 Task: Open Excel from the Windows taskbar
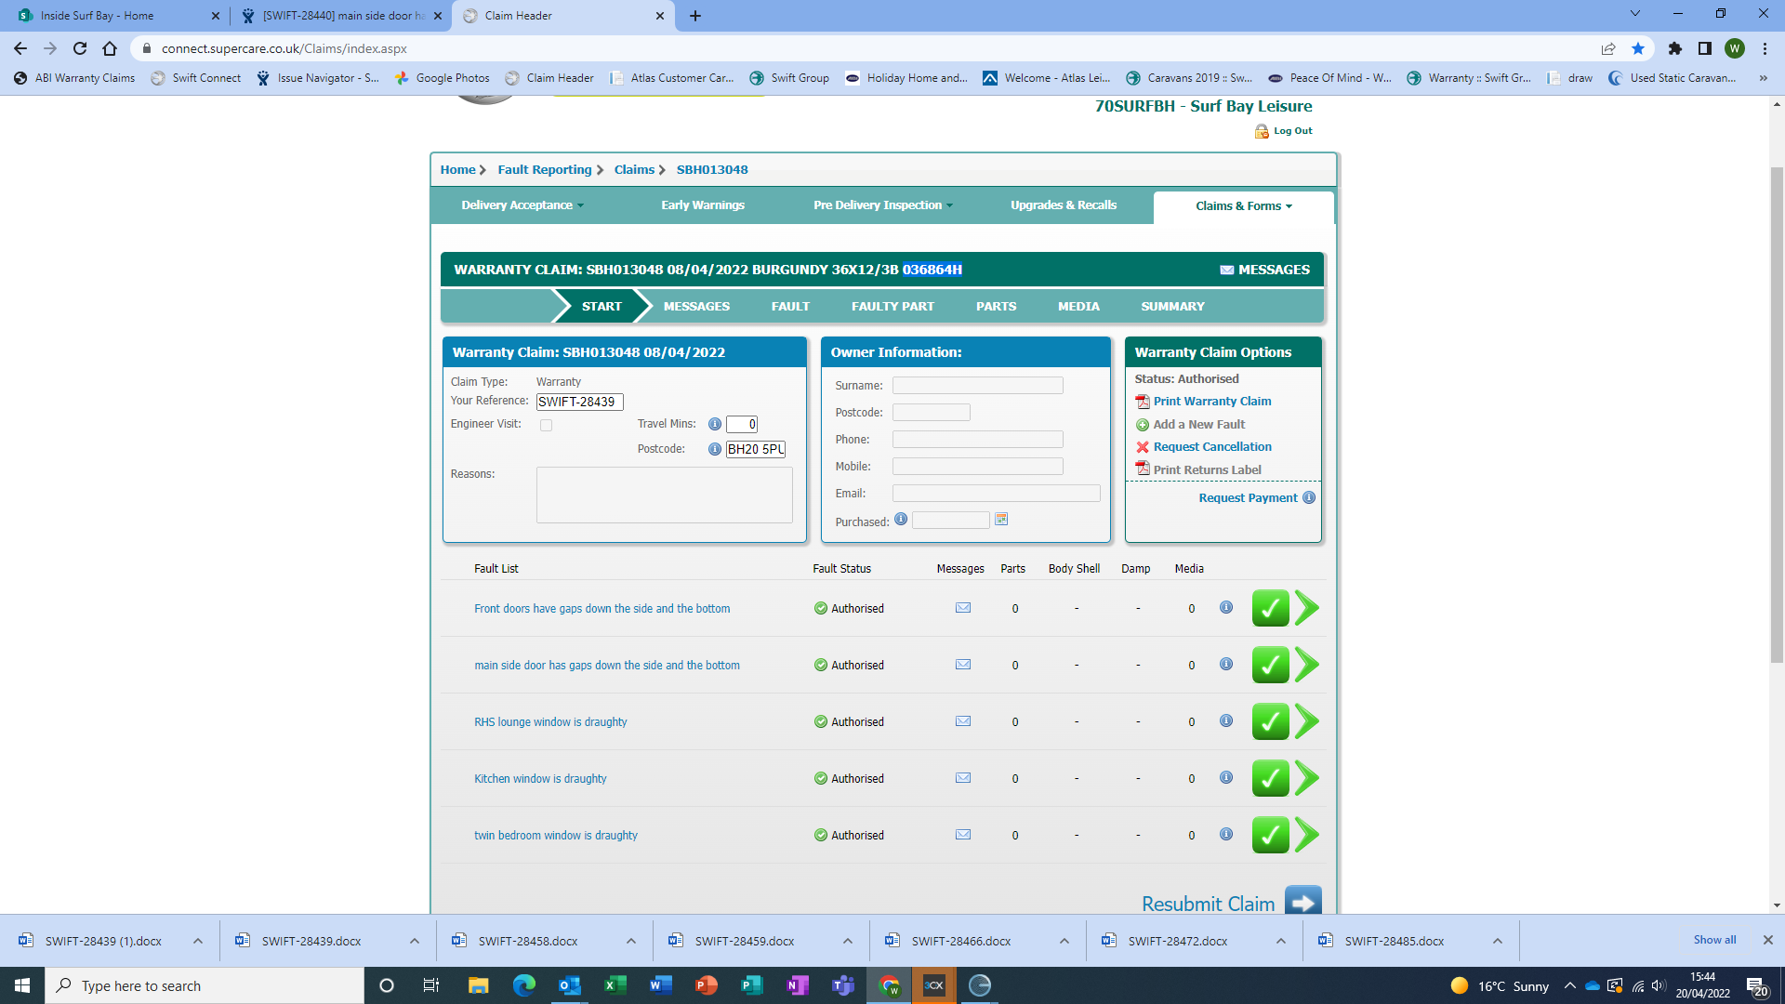coord(615,985)
